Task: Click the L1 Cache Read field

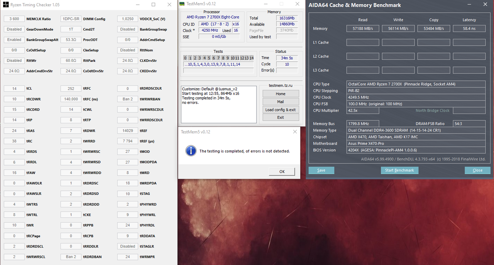Action: click(x=362, y=42)
